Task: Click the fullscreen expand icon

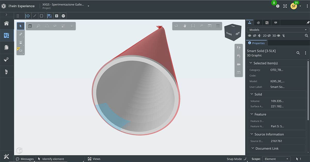Action: [285, 6]
